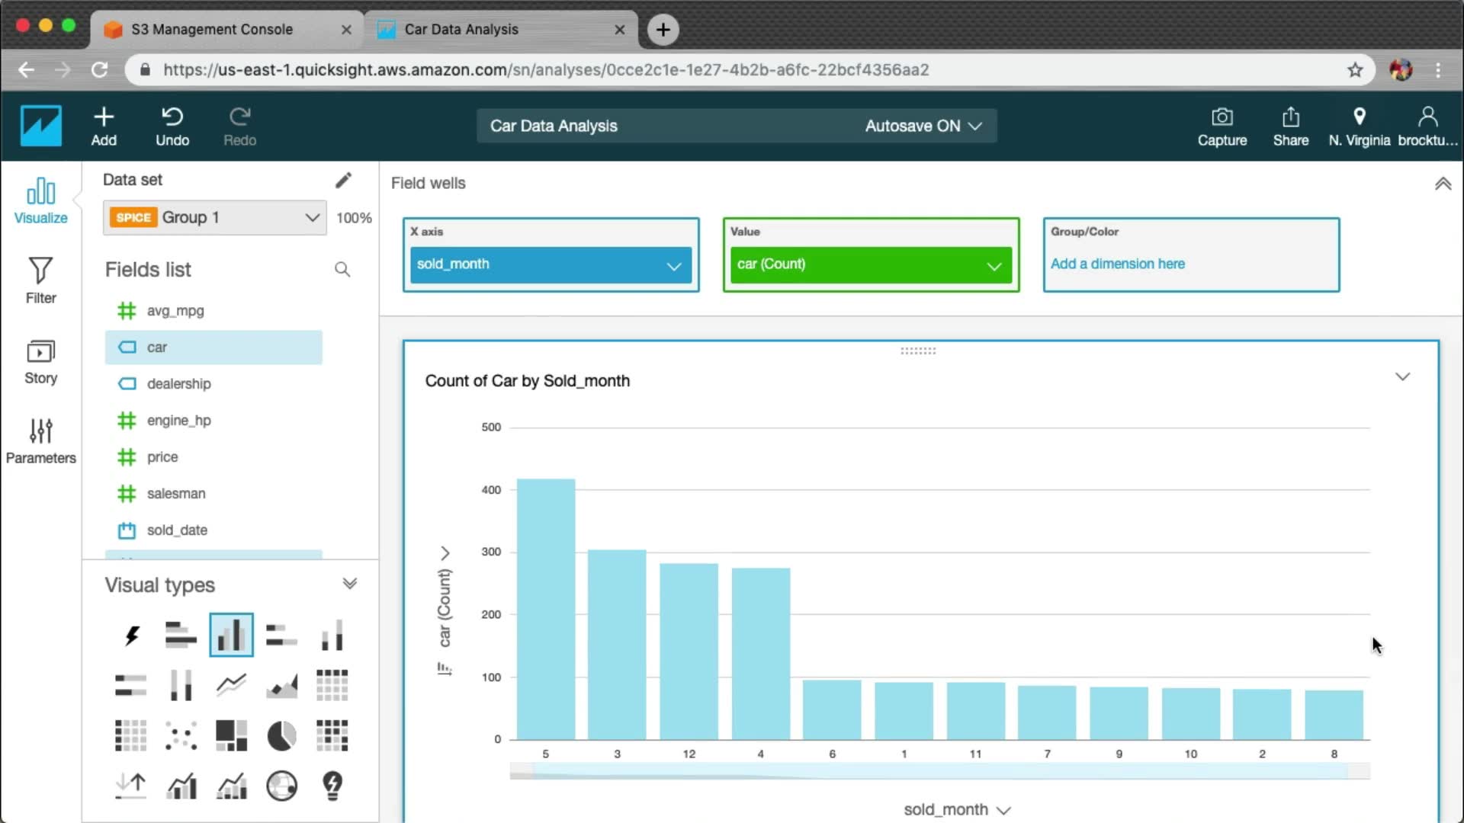Viewport: 1464px width, 823px height.
Task: Select the geospatial map globe visual
Action: point(281,786)
